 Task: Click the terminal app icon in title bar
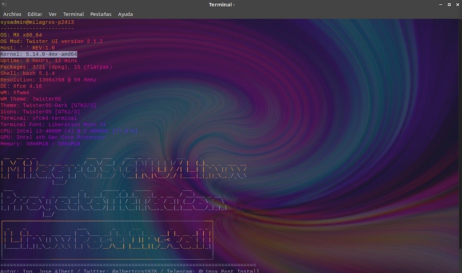(4, 5)
